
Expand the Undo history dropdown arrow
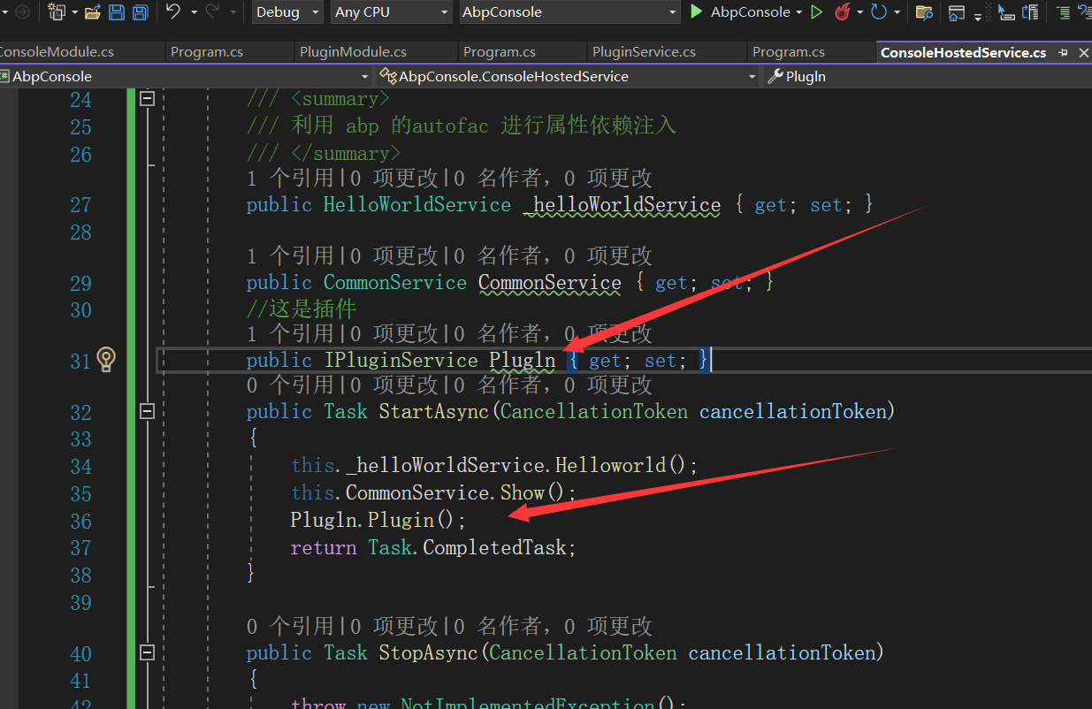coord(193,12)
